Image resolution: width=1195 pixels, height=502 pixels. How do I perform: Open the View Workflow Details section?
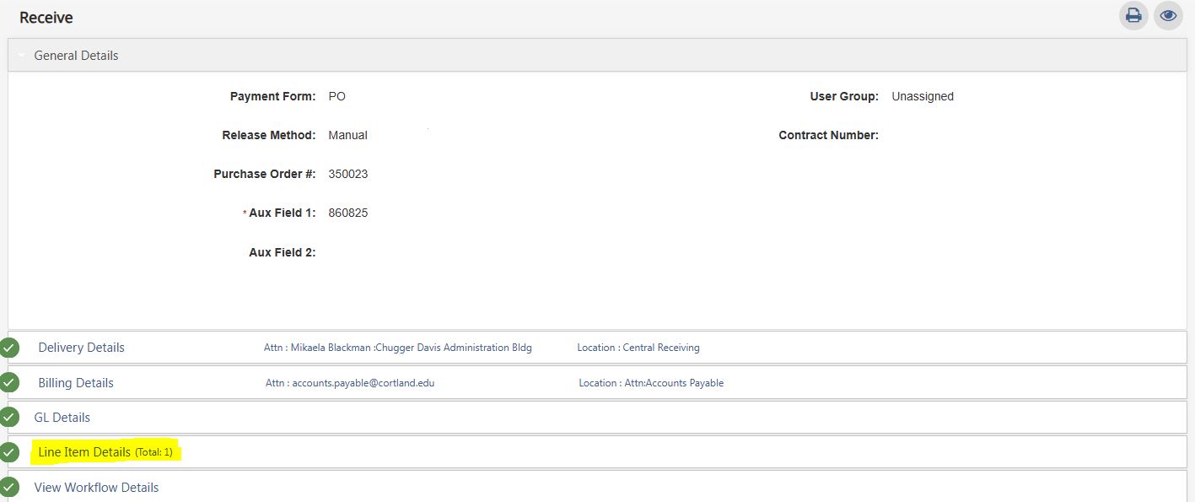point(96,487)
